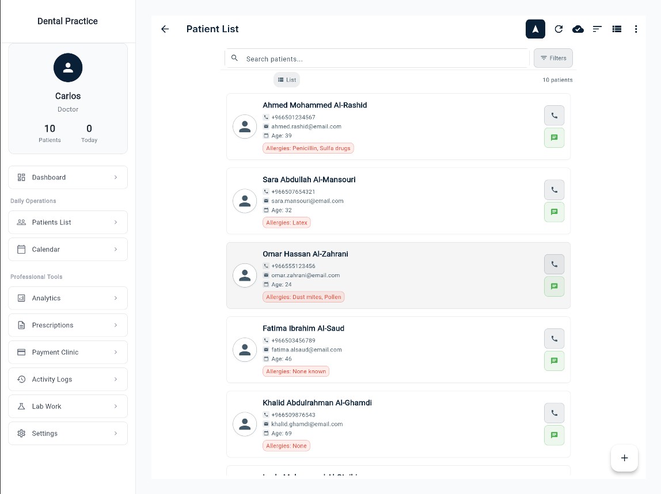Viewport: 661px width, 494px height.
Task: Open Ahmed Mohammed Al-Rashid's patient name
Action: pos(314,105)
